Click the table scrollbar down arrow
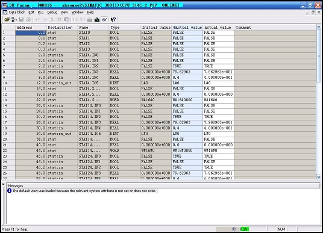This screenshot has height=233, width=323. coord(319,177)
